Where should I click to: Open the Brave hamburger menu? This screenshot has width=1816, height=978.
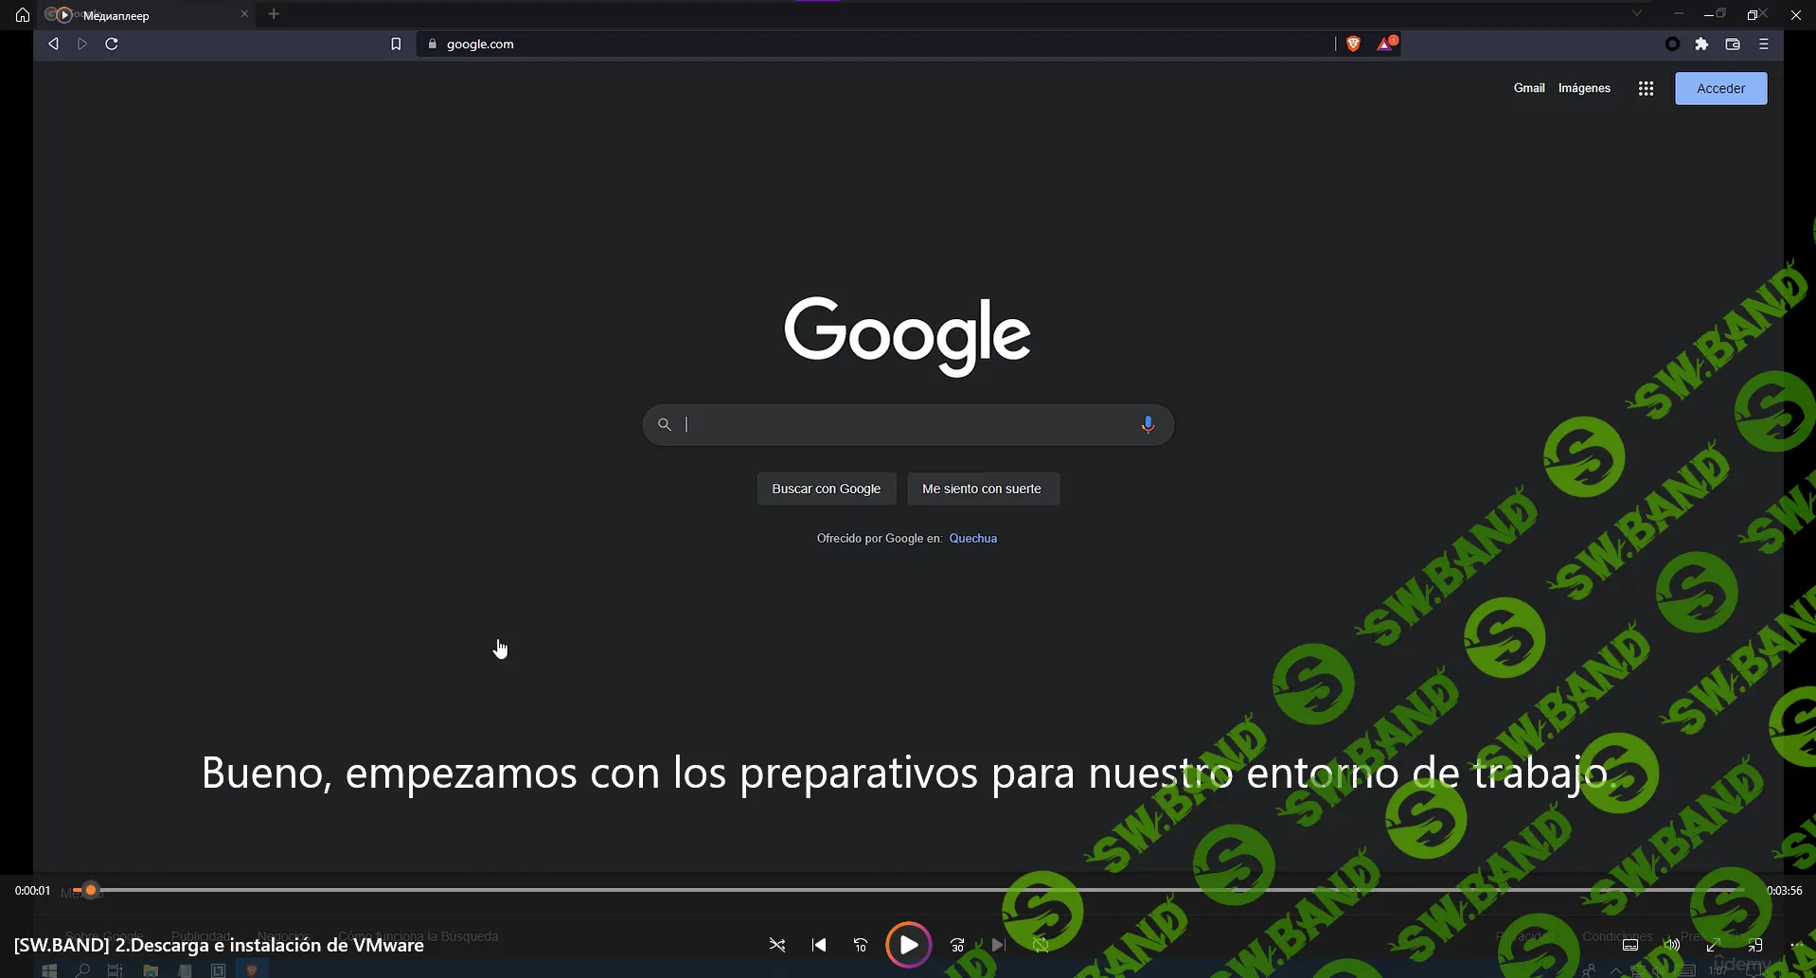click(1763, 44)
